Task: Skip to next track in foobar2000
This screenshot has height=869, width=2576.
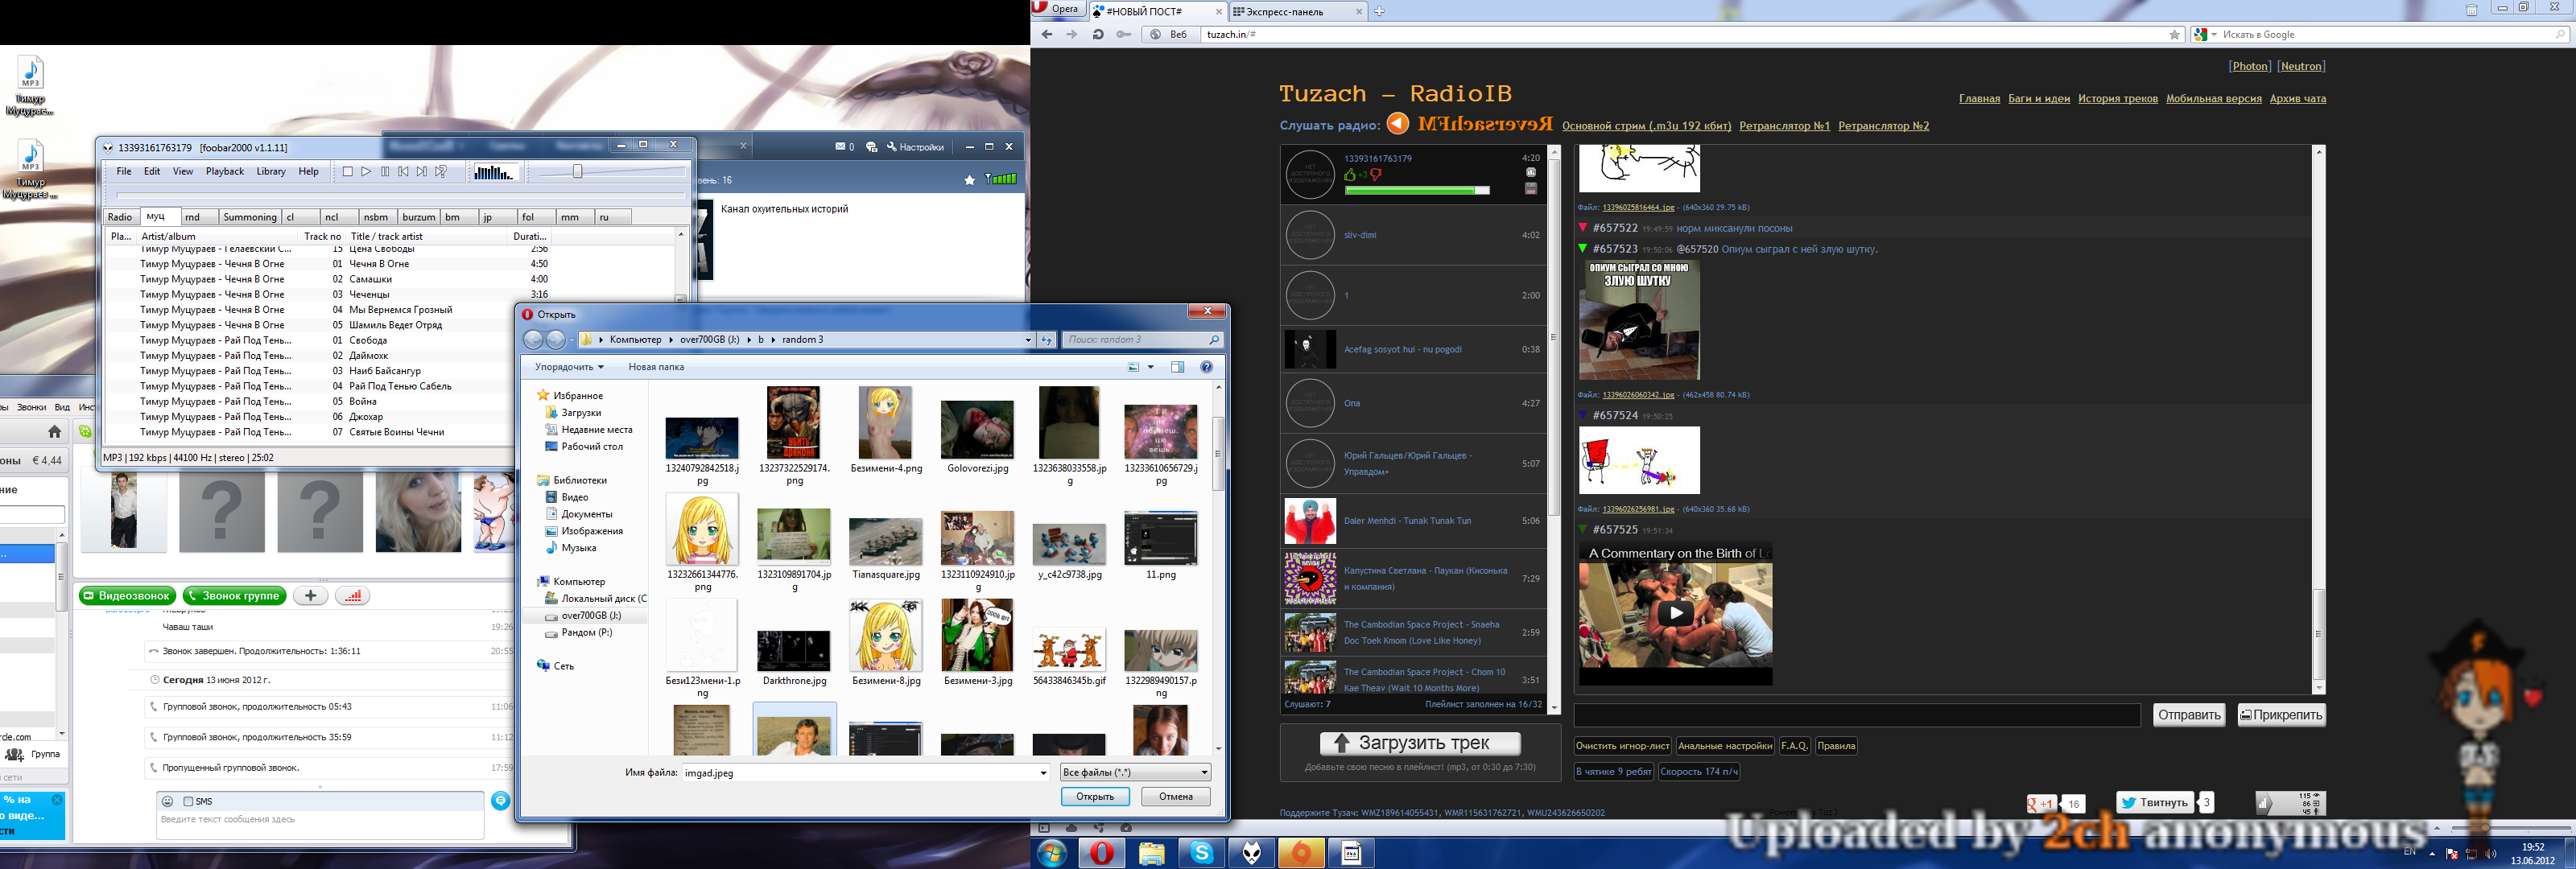Action: [x=422, y=172]
